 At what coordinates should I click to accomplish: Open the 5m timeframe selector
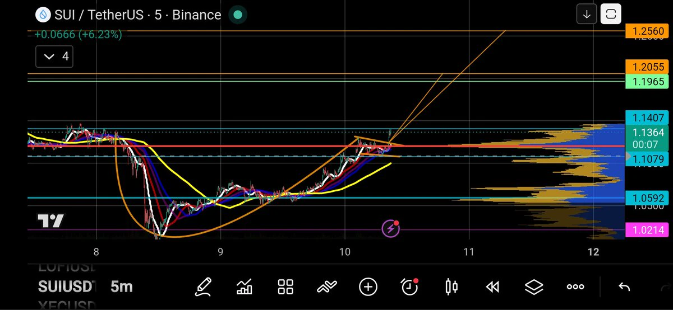point(121,287)
